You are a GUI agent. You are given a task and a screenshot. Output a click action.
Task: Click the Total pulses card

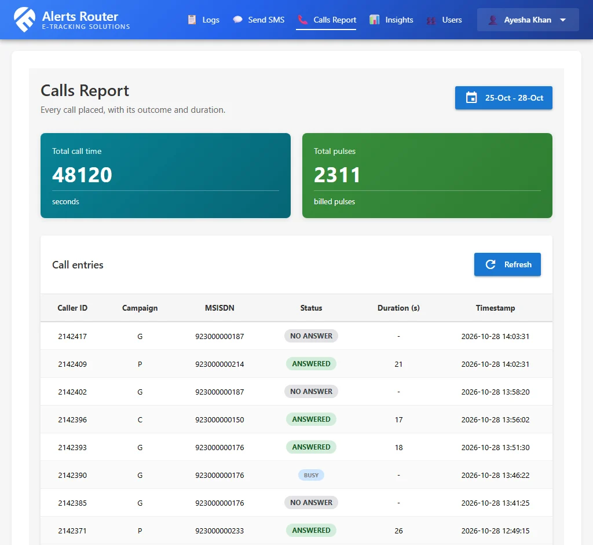427,175
